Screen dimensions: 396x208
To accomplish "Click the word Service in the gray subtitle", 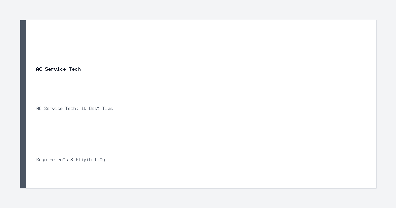I will click(x=53, y=108).
